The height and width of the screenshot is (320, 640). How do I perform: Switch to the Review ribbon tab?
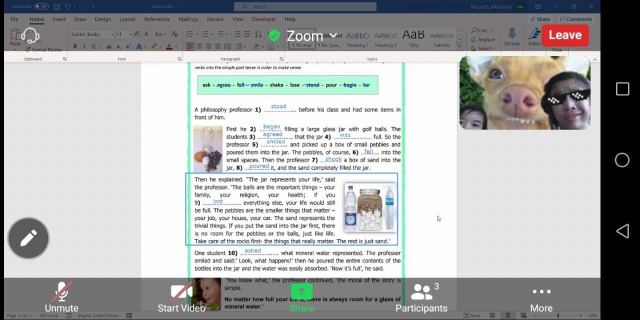[215, 19]
